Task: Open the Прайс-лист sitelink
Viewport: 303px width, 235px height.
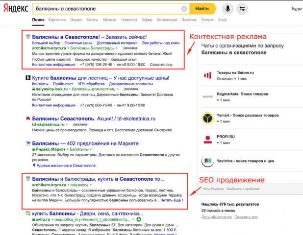Action: point(63,84)
